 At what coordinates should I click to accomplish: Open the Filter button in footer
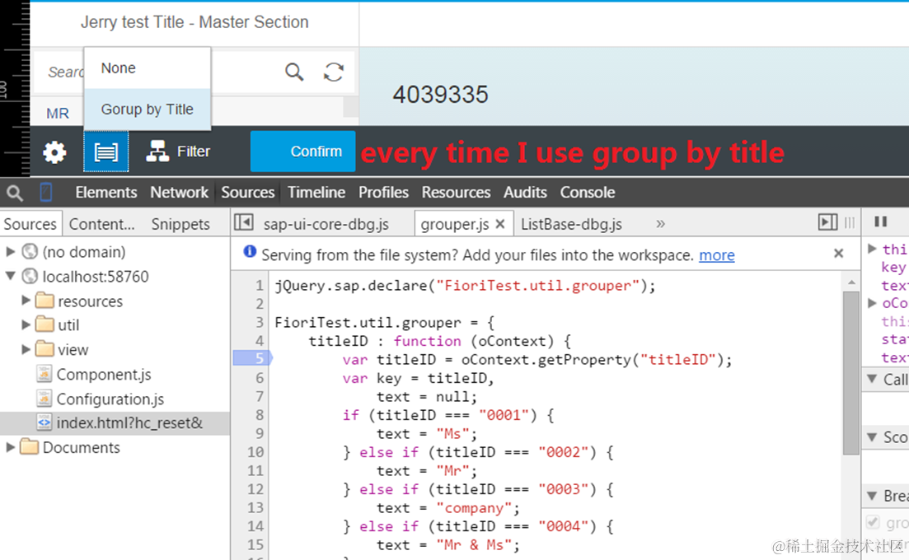click(x=178, y=152)
